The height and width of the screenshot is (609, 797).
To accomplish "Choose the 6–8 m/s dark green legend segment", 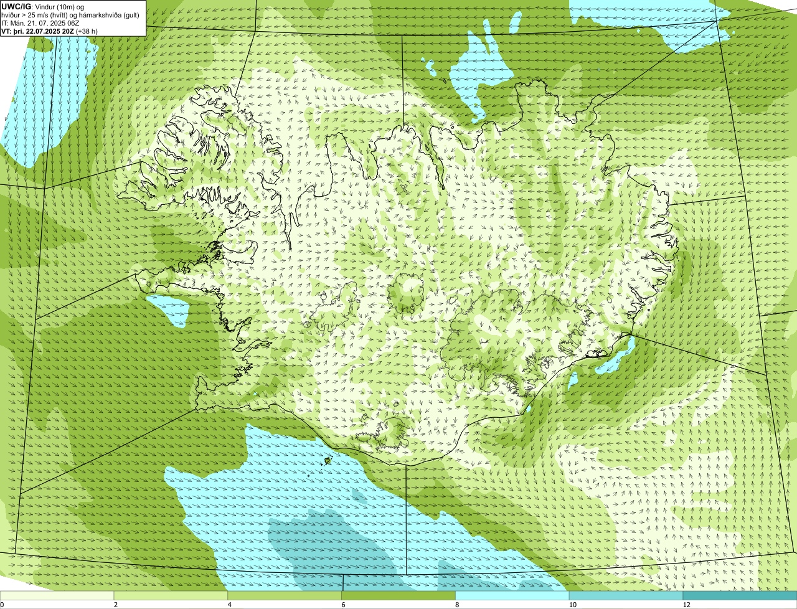I will pyautogui.click(x=399, y=595).
